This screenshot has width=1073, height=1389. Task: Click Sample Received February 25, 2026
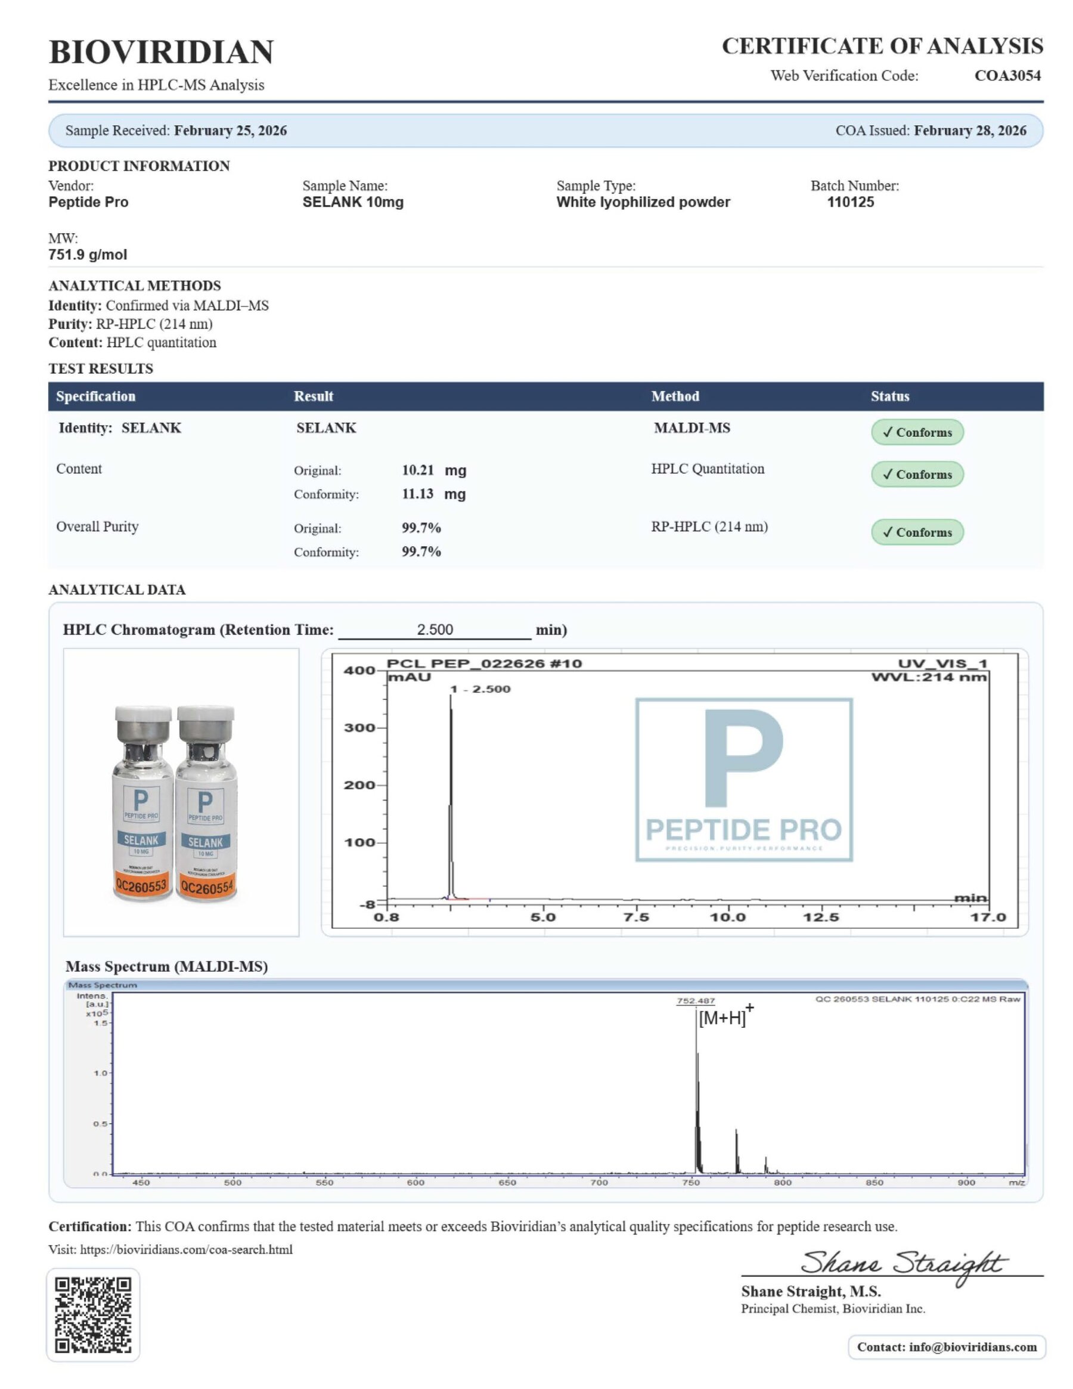[x=176, y=131]
